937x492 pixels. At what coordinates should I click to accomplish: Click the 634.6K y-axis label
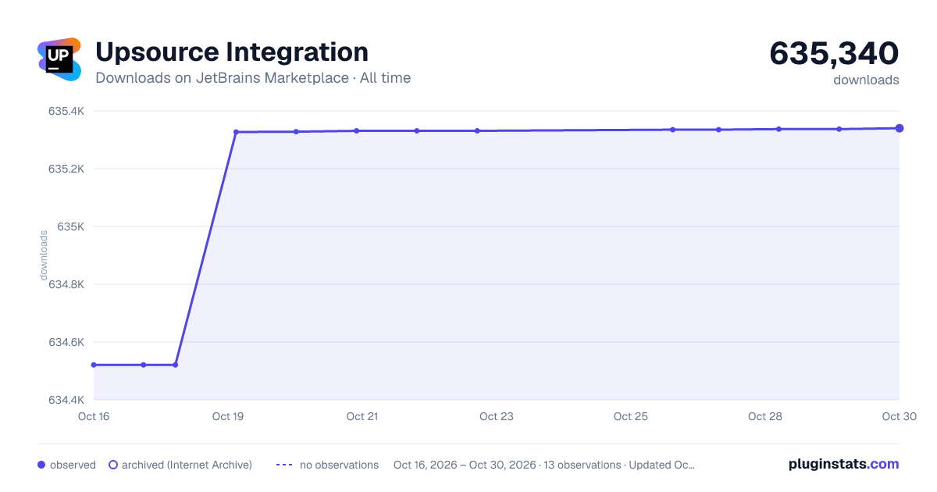pyautogui.click(x=66, y=342)
